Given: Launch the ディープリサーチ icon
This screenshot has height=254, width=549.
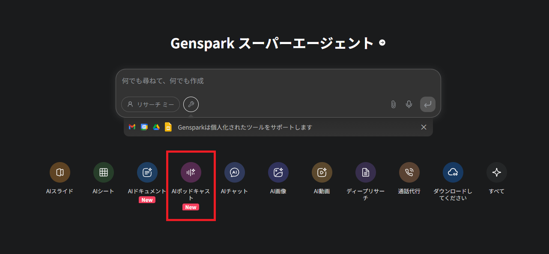Looking at the screenshot, I should pyautogui.click(x=366, y=172).
